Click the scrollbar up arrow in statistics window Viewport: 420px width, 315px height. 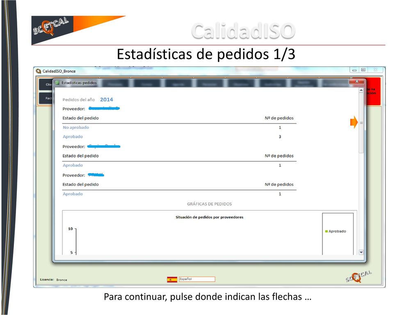361,90
